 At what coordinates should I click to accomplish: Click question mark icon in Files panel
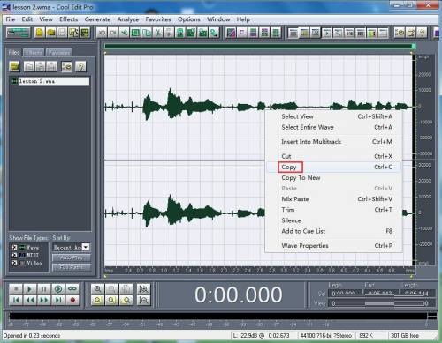pos(80,67)
